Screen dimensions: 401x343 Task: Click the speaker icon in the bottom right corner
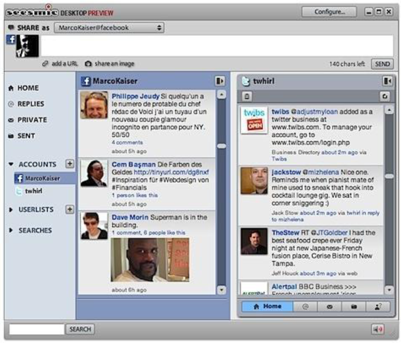click(x=378, y=329)
